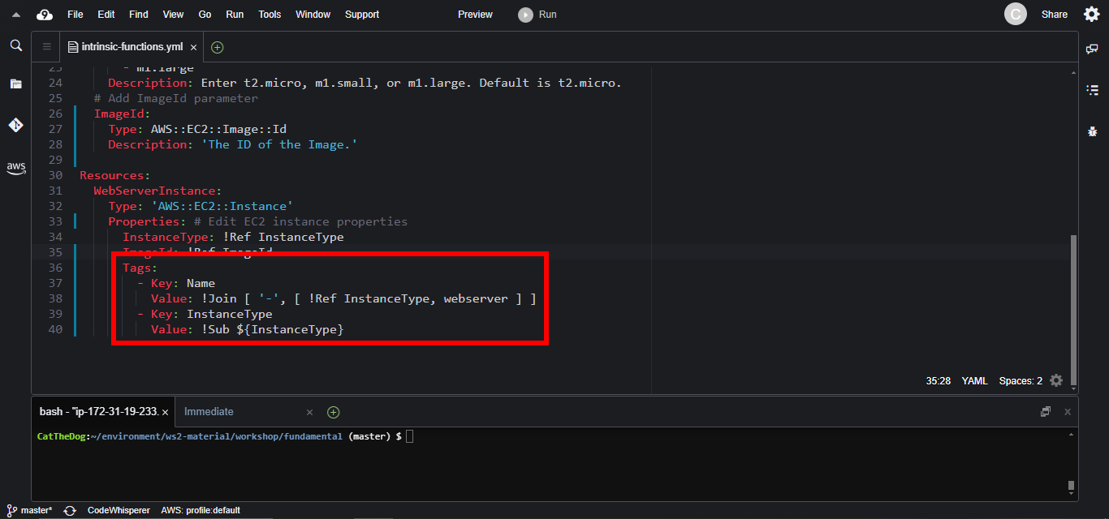Screen dimensions: 1109x519
Task: Open editor settings gear in status bar
Action: [1055, 380]
